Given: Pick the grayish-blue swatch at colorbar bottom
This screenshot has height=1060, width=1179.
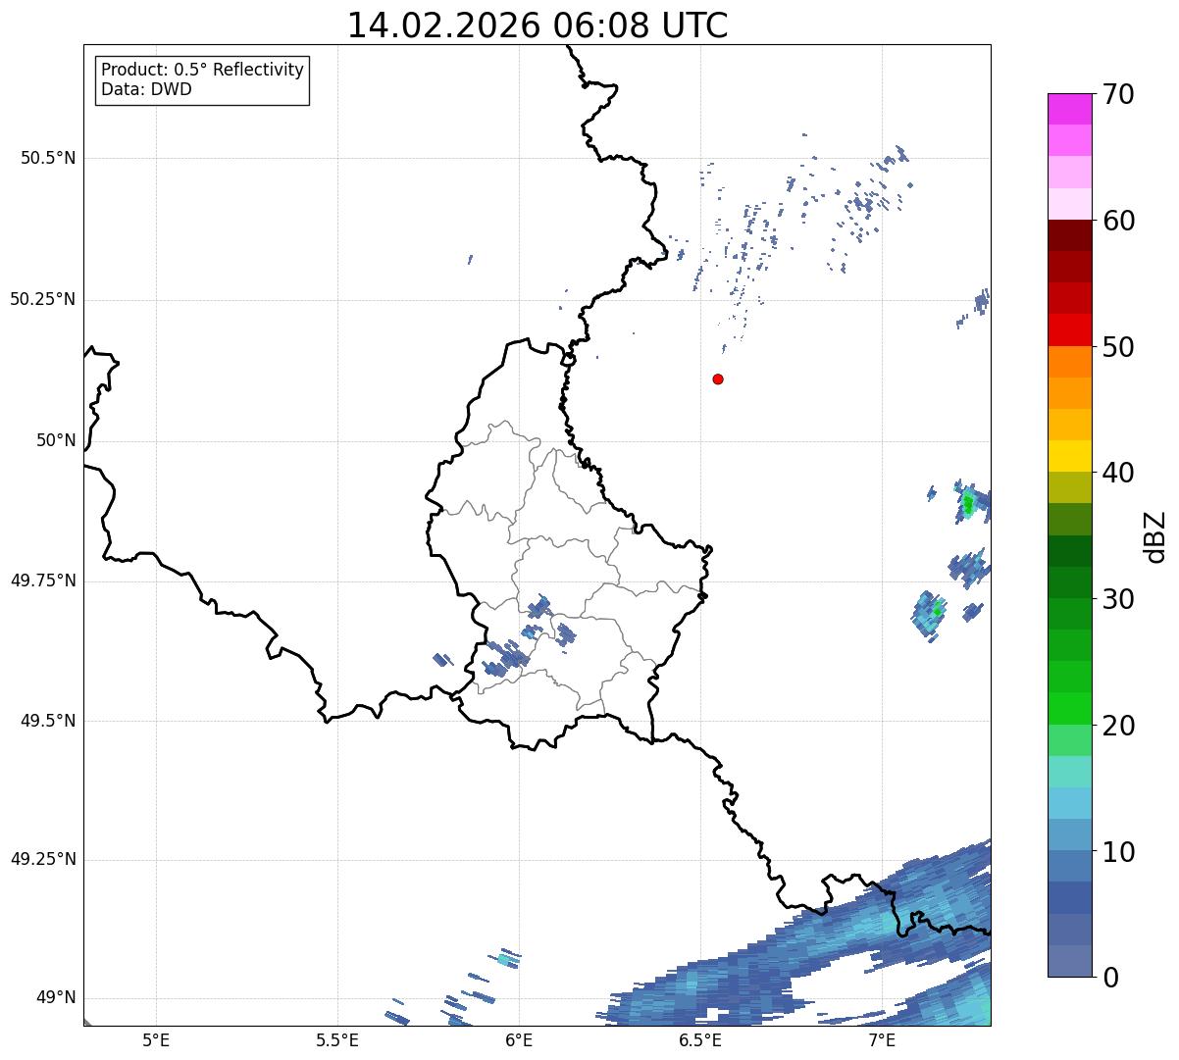Looking at the screenshot, I should [1069, 961].
